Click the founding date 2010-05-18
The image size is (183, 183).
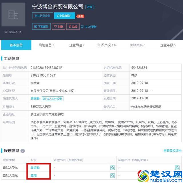pyautogui.click(x=140, y=83)
